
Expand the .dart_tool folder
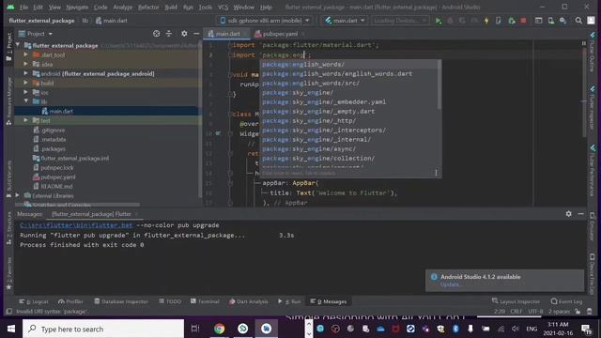(25, 54)
